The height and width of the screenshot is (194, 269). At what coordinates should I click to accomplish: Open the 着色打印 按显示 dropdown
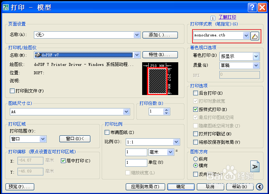(x=256, y=56)
